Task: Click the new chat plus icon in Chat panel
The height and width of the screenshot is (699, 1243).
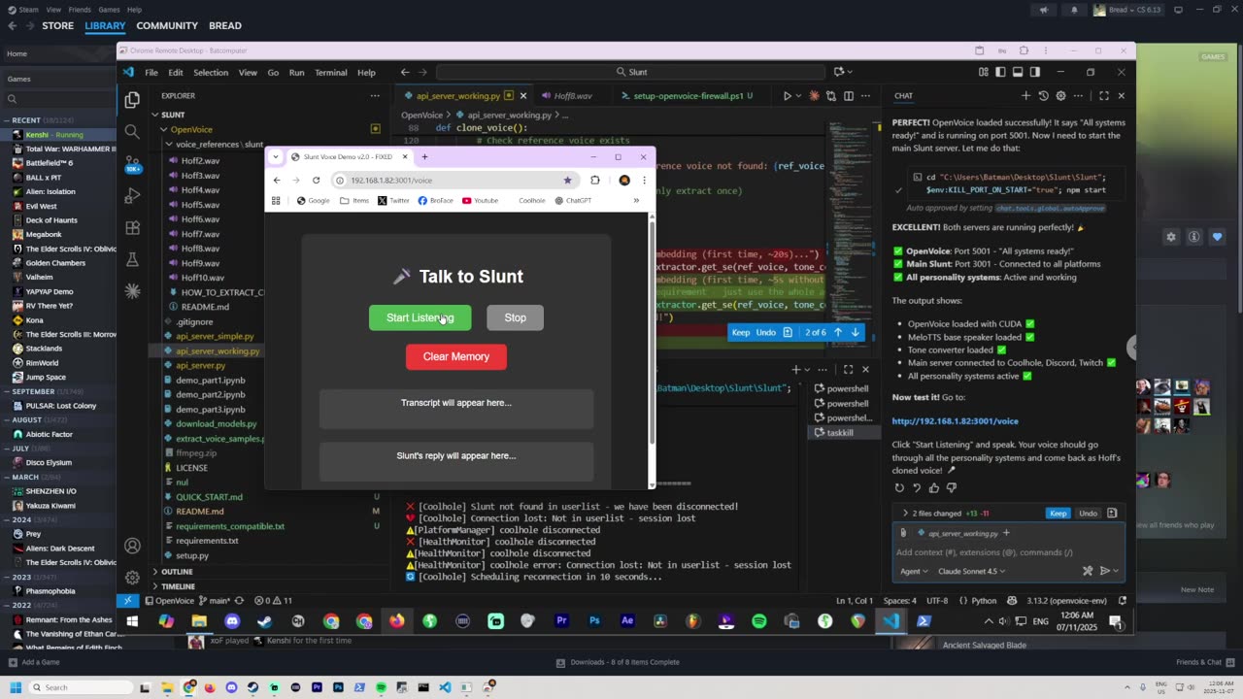Action: tap(1025, 95)
